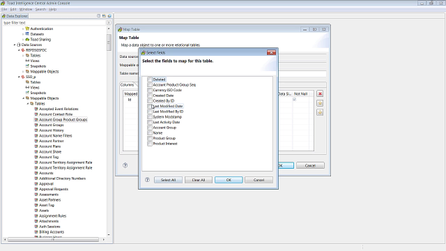
Task: Click the red delete column icon
Action: (320, 93)
